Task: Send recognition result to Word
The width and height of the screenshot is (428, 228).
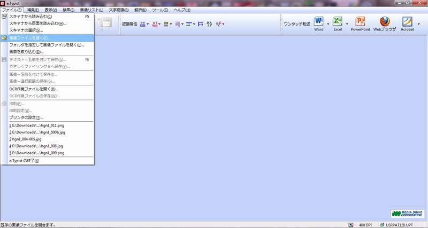Action: click(x=318, y=24)
